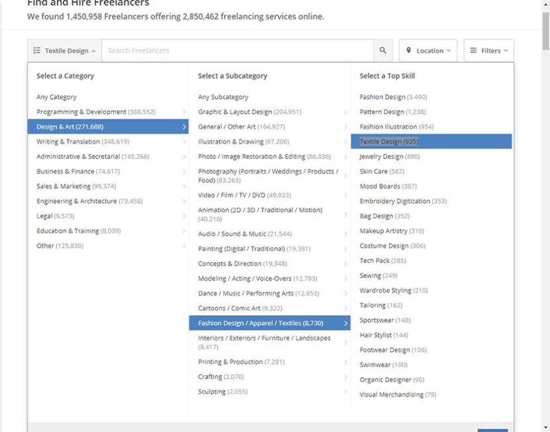Select Cartoons / Comic Art subcategory
Screen dimensions: 550x432
click(235, 309)
